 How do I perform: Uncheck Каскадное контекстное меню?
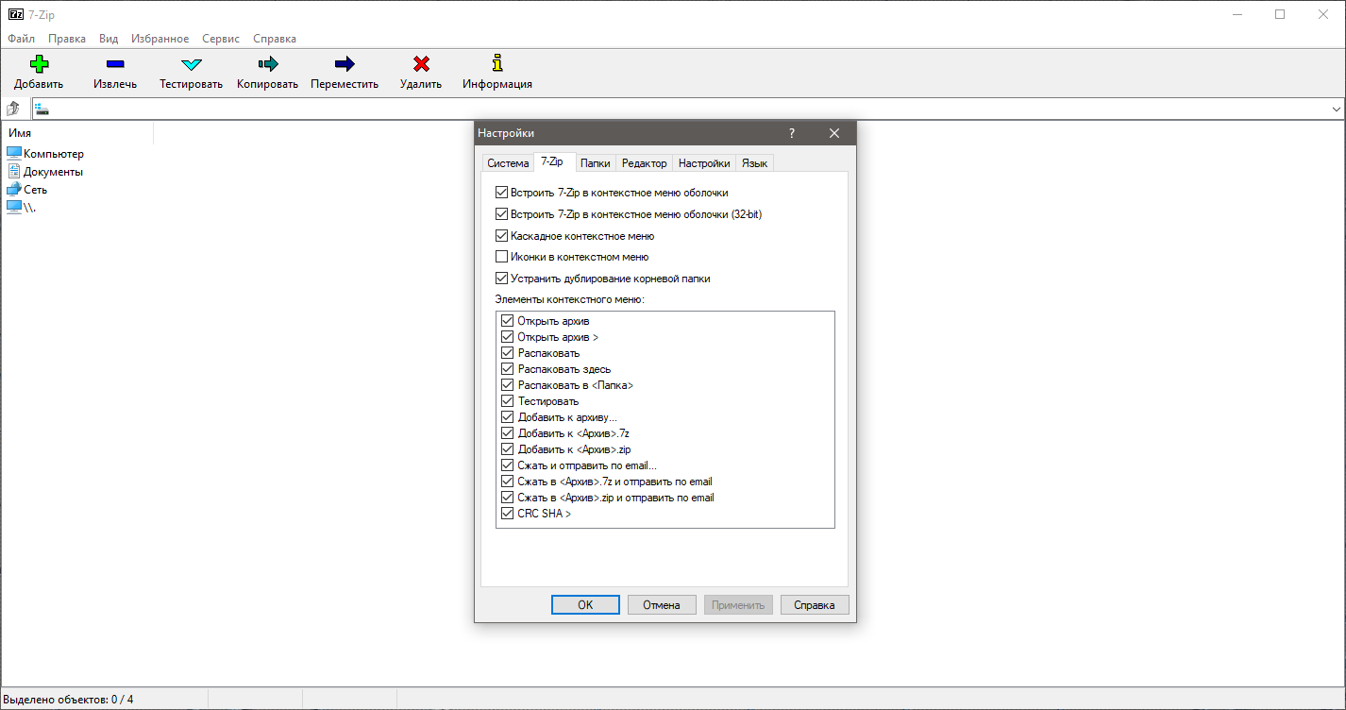pos(502,236)
